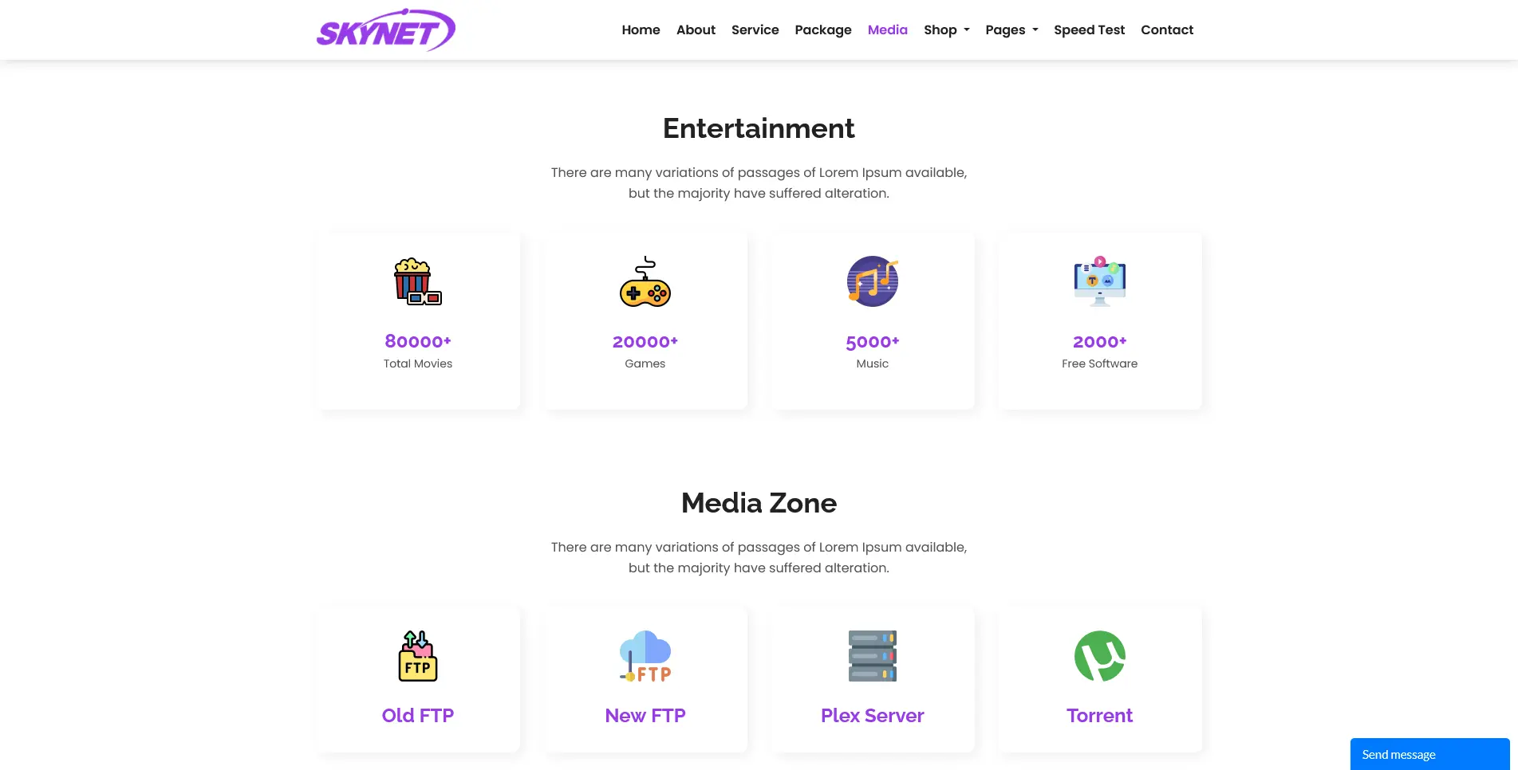Click the Free Software monitor icon
This screenshot has width=1518, height=770.
click(1100, 281)
